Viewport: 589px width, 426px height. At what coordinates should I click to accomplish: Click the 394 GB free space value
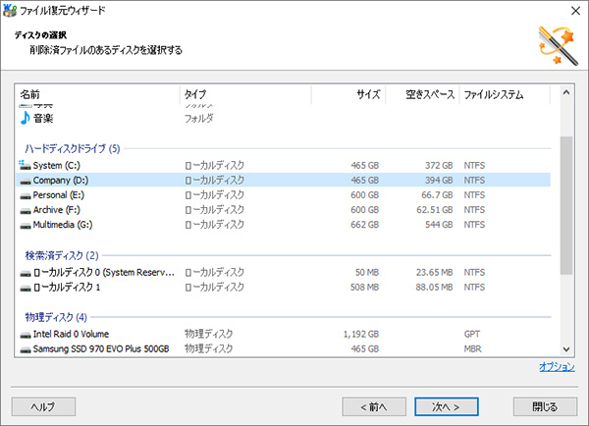pyautogui.click(x=439, y=181)
